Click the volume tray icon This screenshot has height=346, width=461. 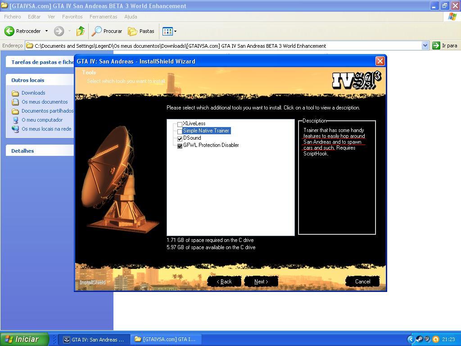428,339
